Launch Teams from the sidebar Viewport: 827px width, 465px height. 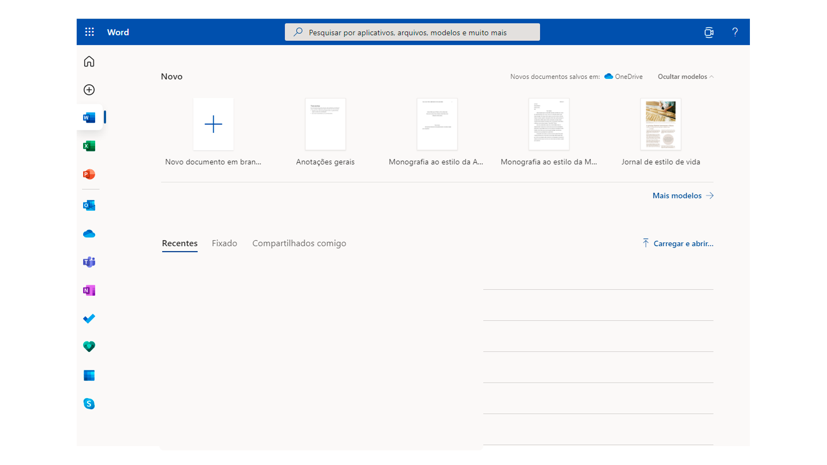89,262
